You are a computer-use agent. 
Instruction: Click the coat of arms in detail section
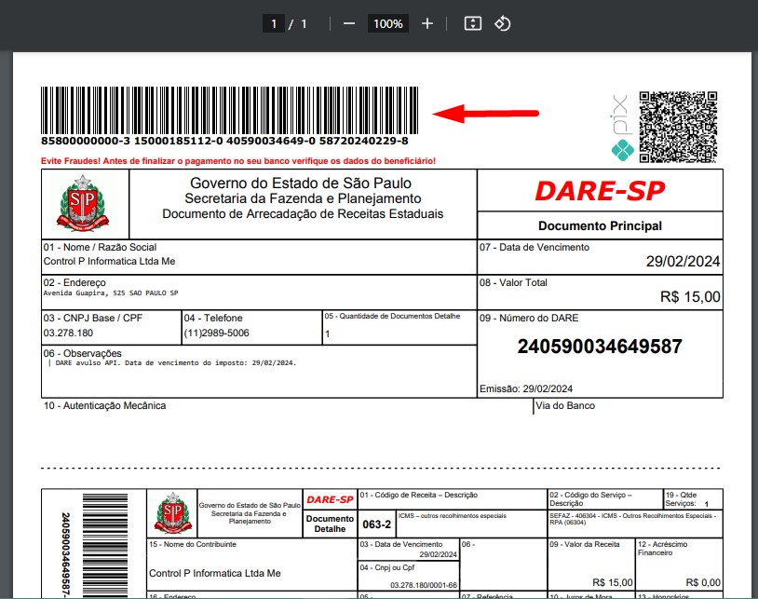click(x=172, y=513)
